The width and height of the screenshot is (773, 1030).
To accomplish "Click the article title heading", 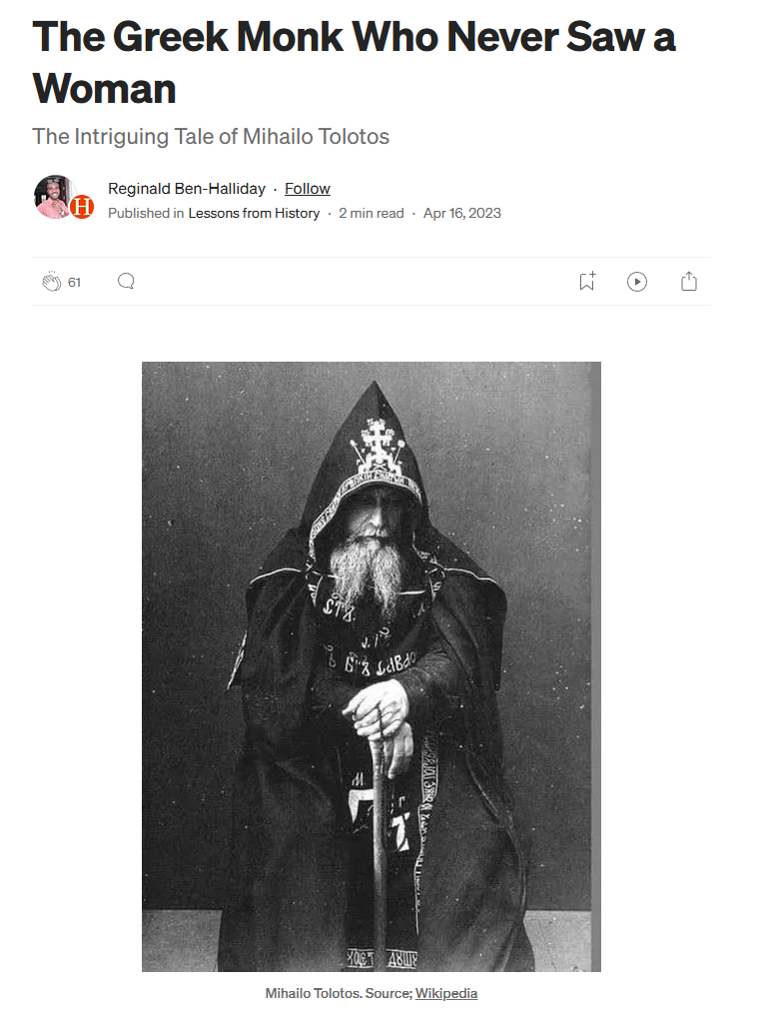I will click(x=354, y=62).
